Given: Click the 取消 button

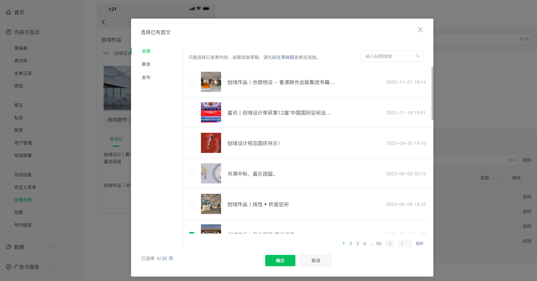Looking at the screenshot, I should (316, 261).
